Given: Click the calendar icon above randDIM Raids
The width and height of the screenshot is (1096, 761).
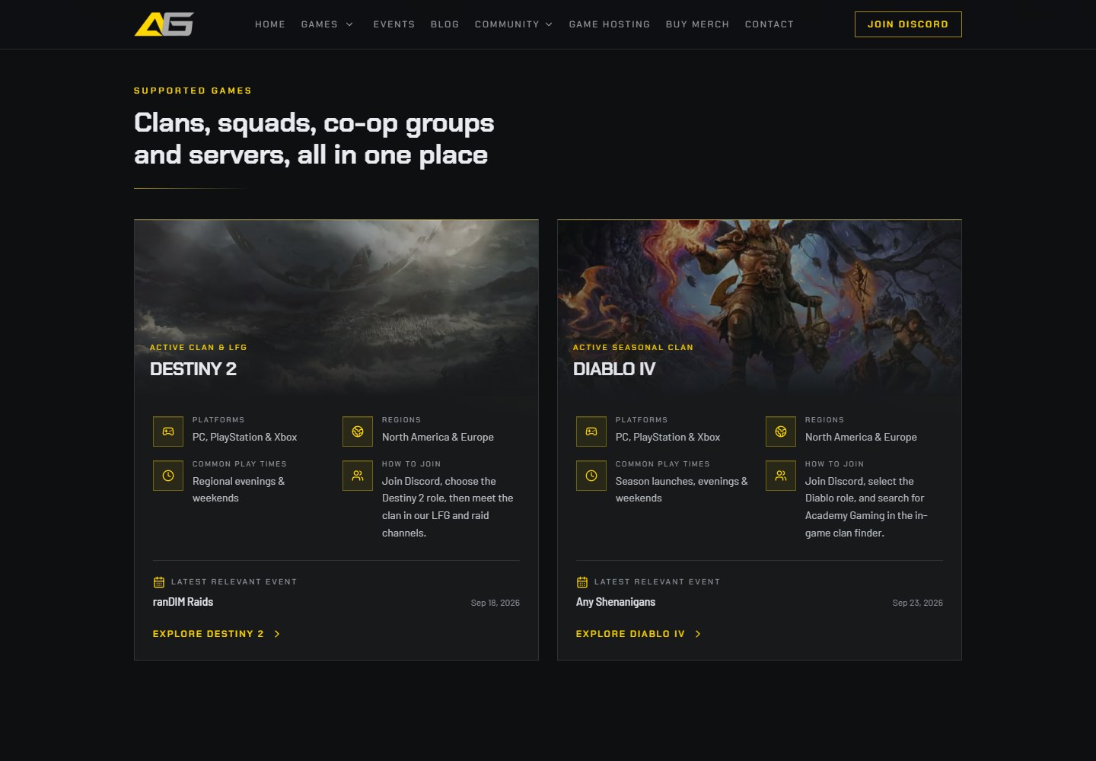Looking at the screenshot, I should click(159, 582).
